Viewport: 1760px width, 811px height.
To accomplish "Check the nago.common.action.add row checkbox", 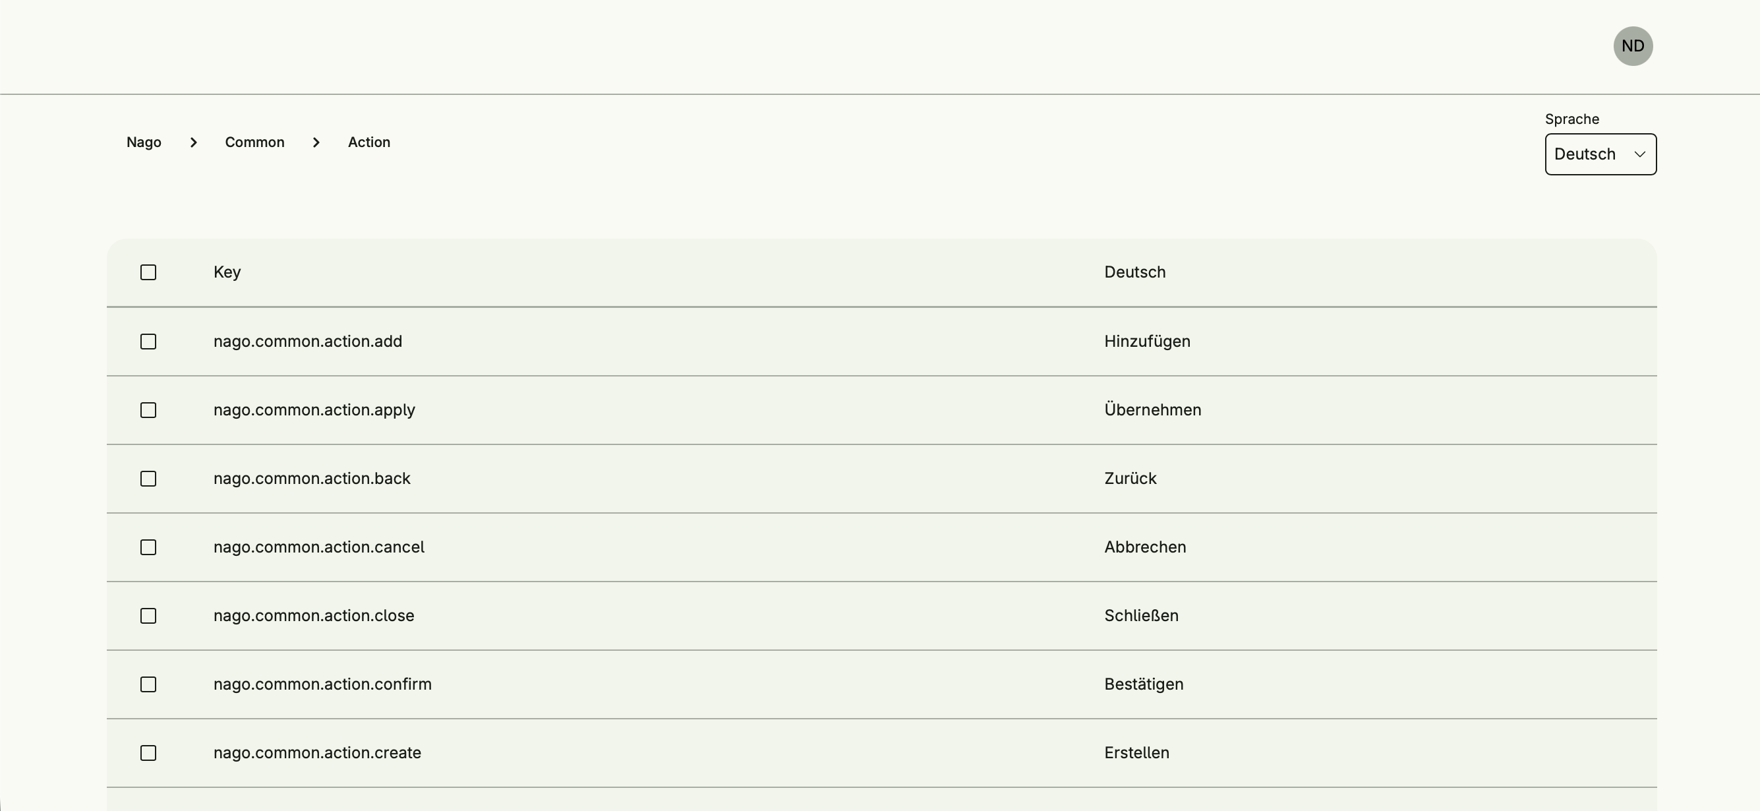I will pos(148,342).
